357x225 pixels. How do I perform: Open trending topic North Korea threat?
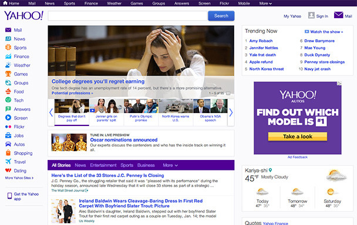pyautogui.click(x=267, y=69)
